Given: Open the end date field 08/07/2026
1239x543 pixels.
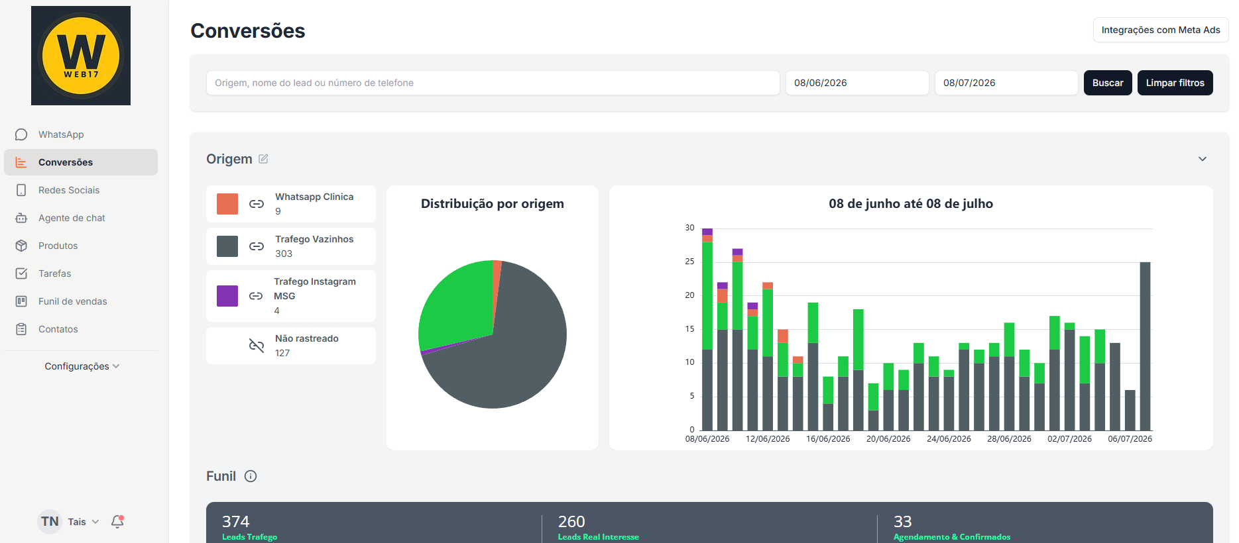Looking at the screenshot, I should tap(1006, 83).
